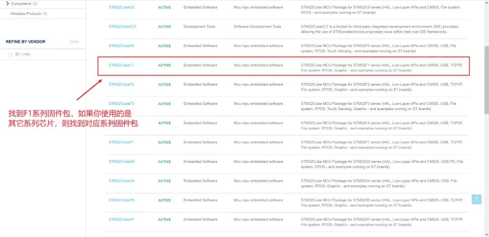Open the STM32CubeF3 package link
The image size is (489, 237).
click(121, 103)
